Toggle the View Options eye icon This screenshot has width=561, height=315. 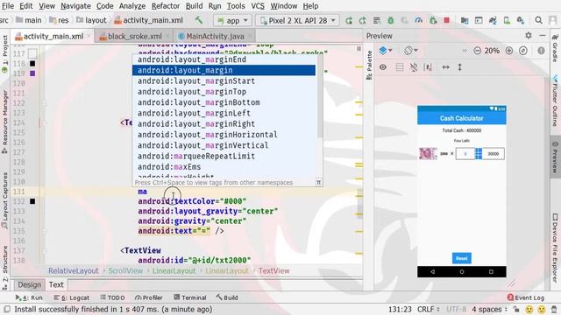383,66
